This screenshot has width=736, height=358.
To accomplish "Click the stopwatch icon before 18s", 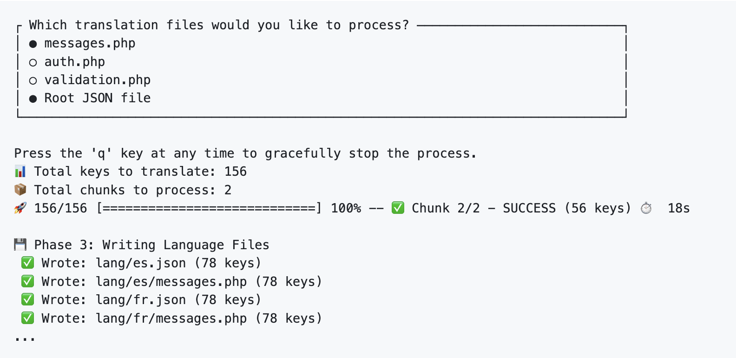I will click(x=646, y=208).
